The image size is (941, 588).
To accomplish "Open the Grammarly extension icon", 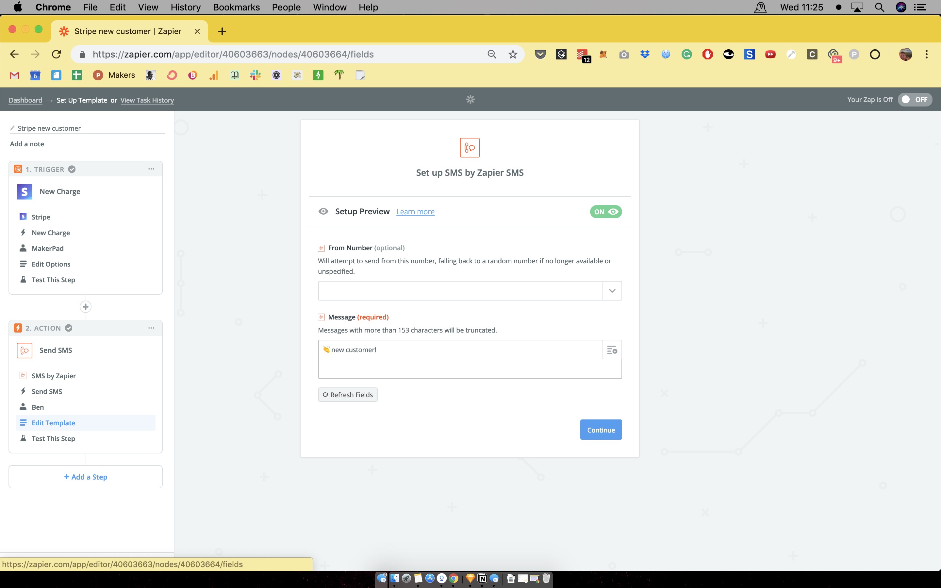I will (687, 54).
